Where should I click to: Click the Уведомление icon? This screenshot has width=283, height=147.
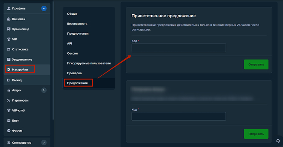point(8,59)
